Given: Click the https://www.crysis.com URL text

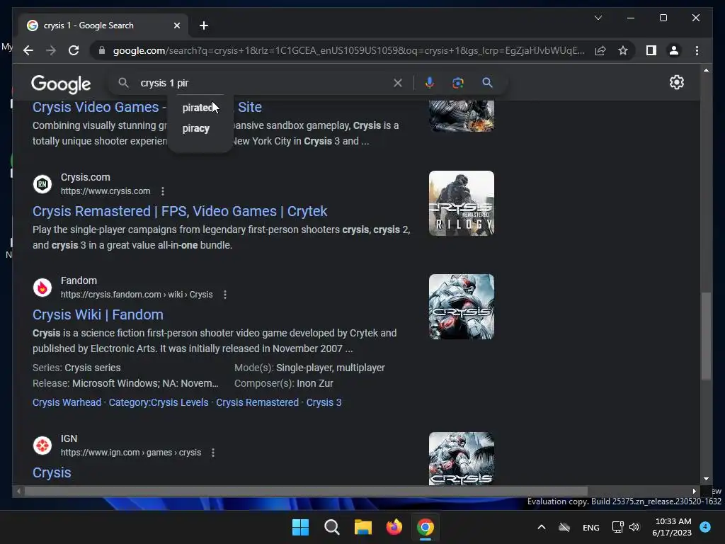Looking at the screenshot, I should (x=105, y=191).
